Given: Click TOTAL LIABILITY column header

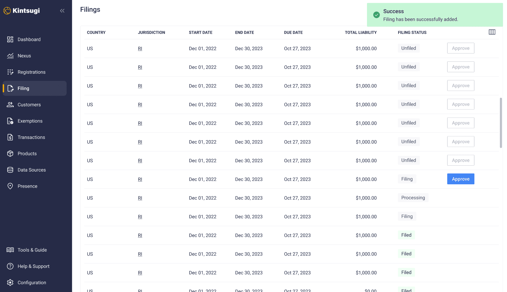Looking at the screenshot, I should pyautogui.click(x=361, y=32).
